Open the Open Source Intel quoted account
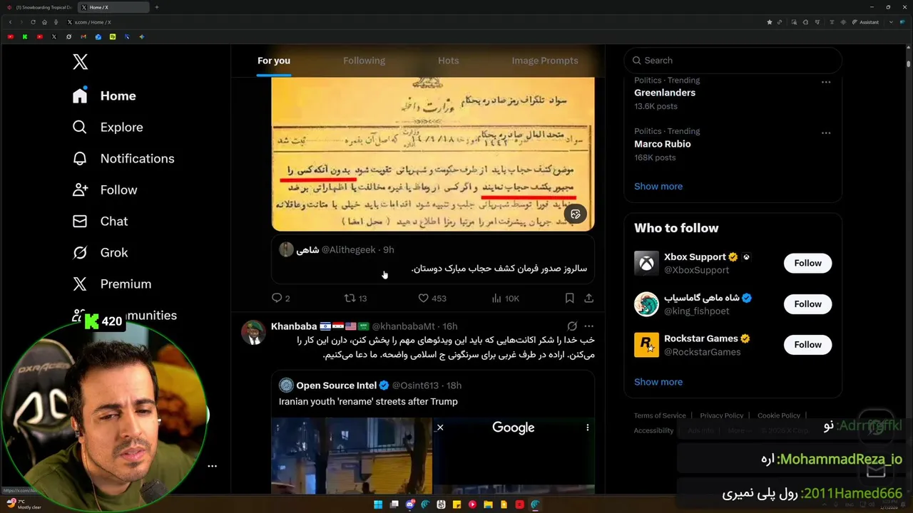The height and width of the screenshot is (513, 913). click(336, 385)
